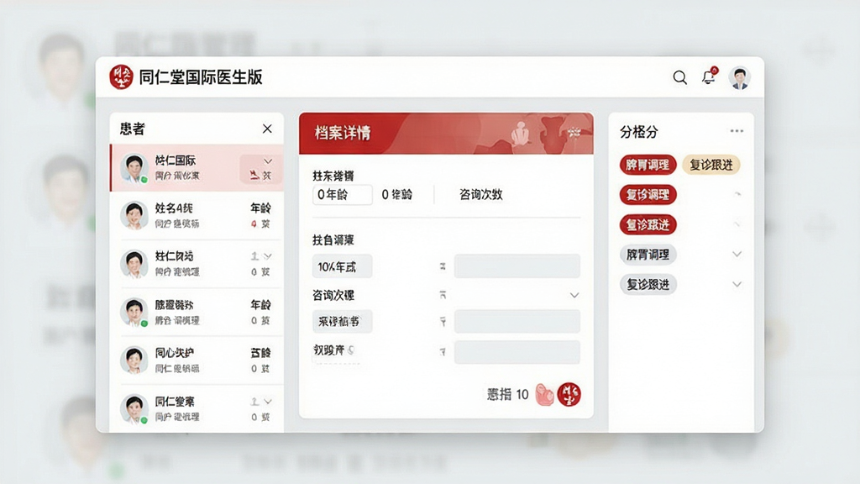Screen dimensions: 860x484
Task: Select the red 脾胃调理 tag
Action: (648, 165)
